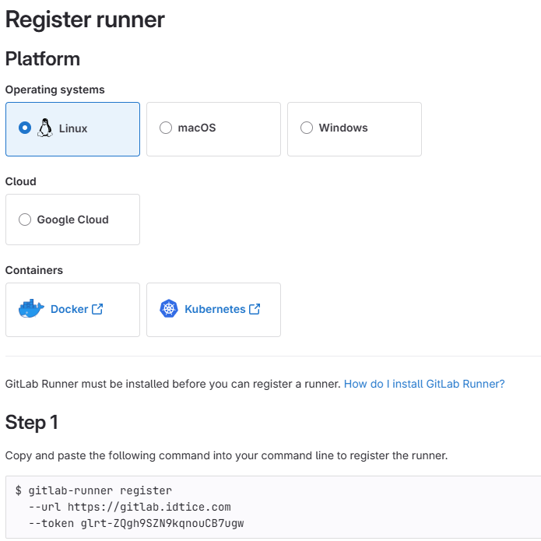Click the Docker whale logo
The image size is (541, 541).
(x=31, y=309)
